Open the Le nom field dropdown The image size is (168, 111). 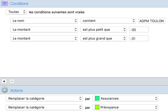point(44,20)
